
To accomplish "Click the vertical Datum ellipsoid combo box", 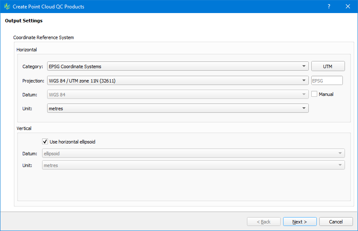I will point(193,153).
